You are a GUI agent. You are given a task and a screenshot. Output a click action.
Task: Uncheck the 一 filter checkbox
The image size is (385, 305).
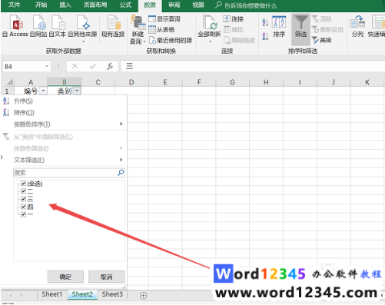(x=23, y=214)
